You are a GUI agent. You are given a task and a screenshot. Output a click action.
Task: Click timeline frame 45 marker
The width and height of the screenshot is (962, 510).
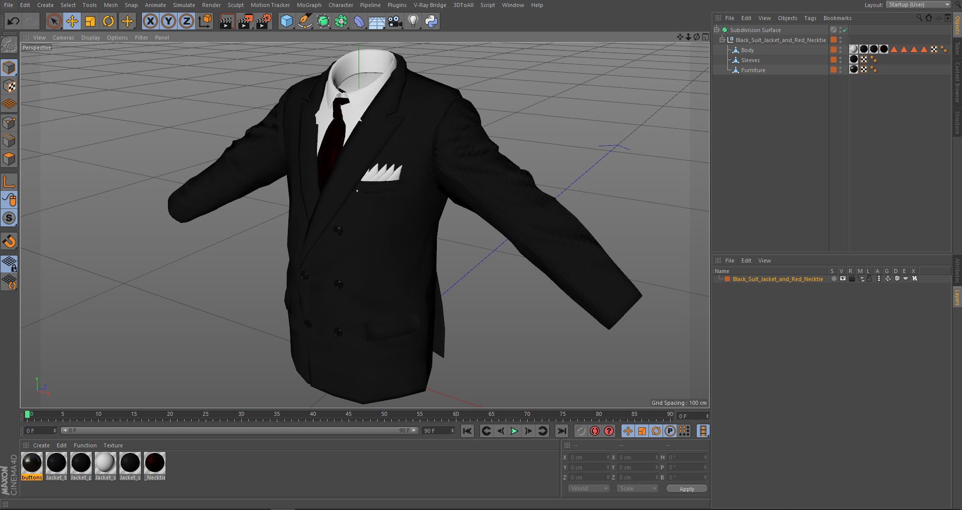349,415
